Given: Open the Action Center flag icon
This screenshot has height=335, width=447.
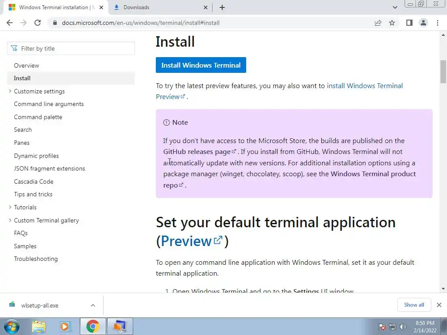Looking at the screenshot, I should point(382,327).
